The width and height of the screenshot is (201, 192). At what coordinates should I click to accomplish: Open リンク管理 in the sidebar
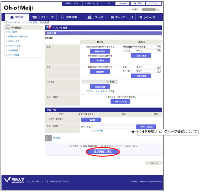point(12,32)
